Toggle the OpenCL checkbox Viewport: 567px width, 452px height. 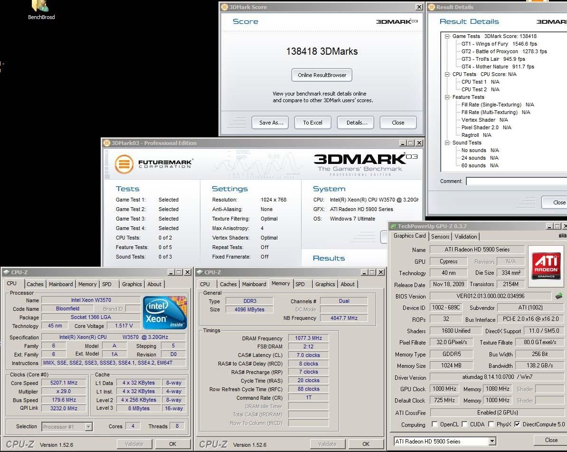[435, 424]
